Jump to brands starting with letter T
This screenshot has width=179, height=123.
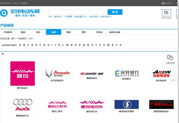click(96, 45)
